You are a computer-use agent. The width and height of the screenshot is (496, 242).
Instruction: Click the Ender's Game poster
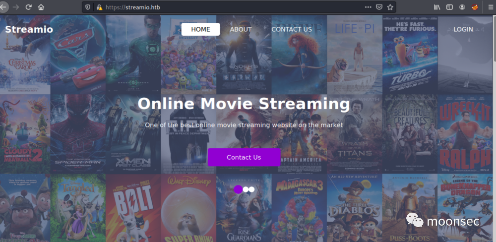244,55
